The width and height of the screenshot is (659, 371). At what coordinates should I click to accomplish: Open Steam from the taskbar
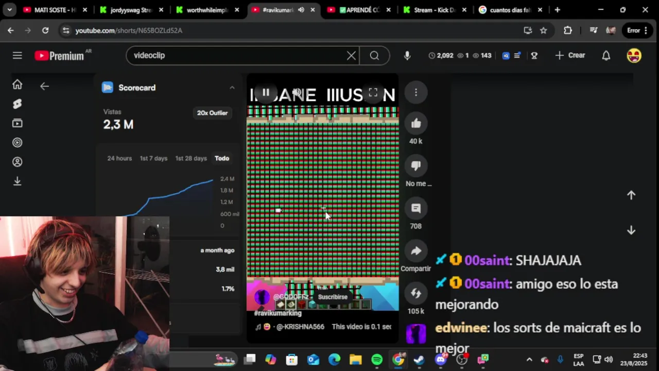coord(419,360)
